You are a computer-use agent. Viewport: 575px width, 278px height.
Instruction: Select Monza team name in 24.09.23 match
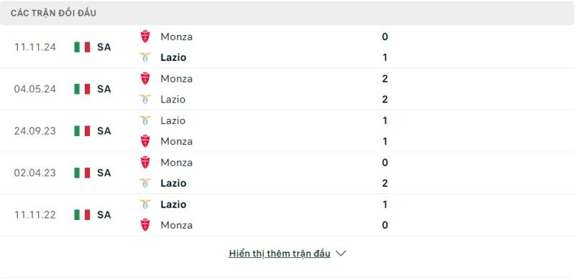tap(176, 142)
